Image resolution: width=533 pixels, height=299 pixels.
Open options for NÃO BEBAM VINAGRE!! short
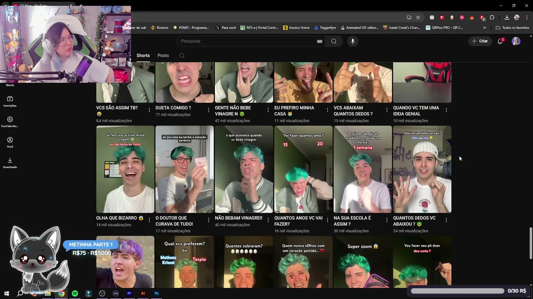point(268,220)
